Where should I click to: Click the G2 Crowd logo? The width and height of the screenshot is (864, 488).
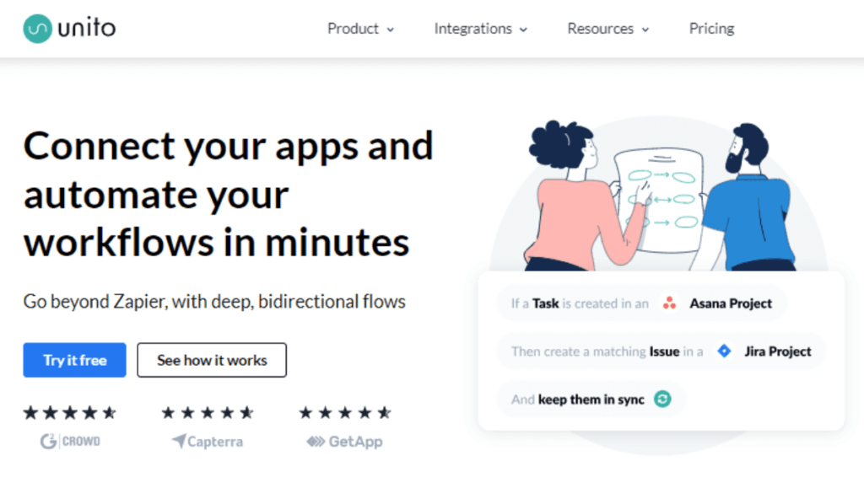[x=71, y=441]
